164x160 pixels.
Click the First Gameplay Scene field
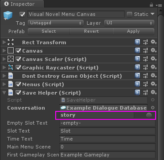(107, 155)
